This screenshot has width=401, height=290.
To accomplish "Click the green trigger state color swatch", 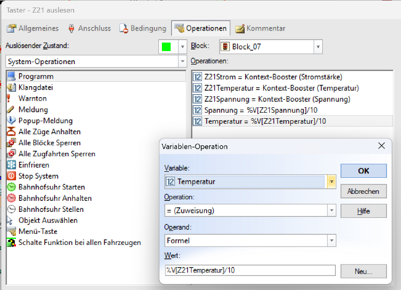I will [166, 47].
